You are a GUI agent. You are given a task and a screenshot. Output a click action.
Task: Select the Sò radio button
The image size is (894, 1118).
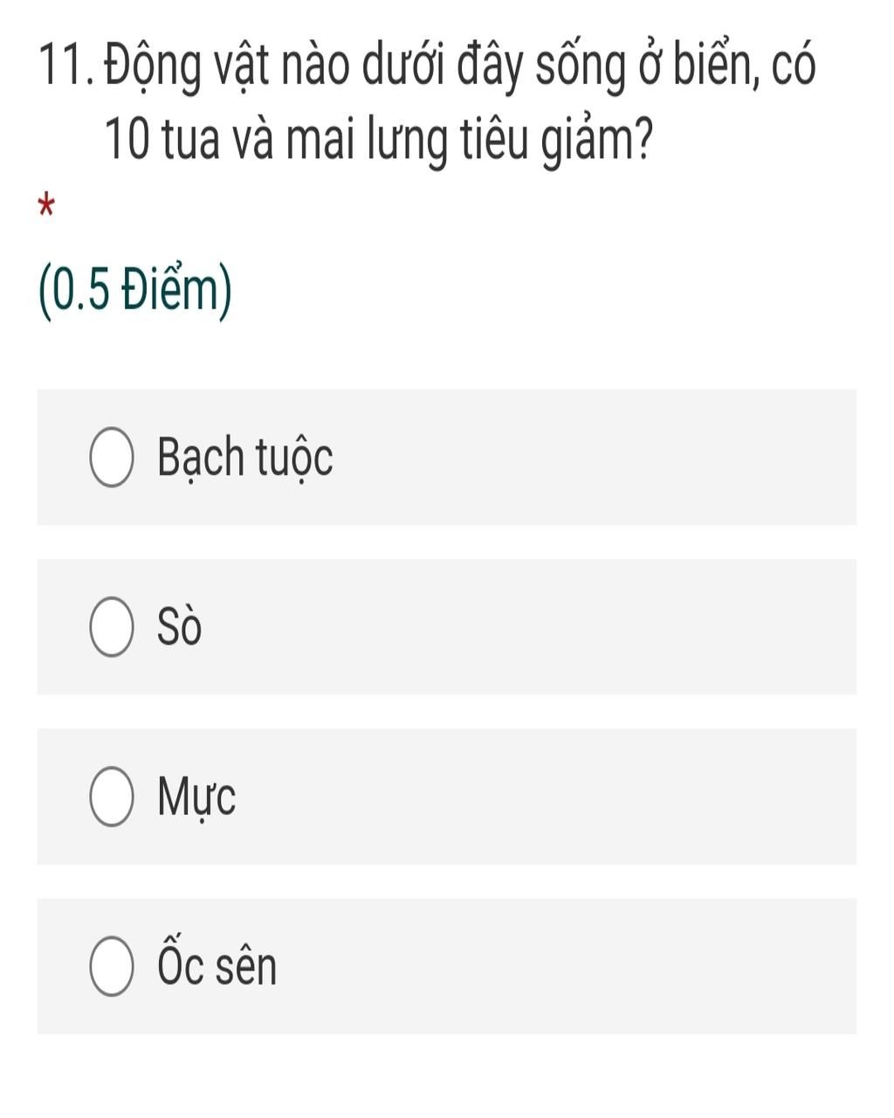(112, 627)
